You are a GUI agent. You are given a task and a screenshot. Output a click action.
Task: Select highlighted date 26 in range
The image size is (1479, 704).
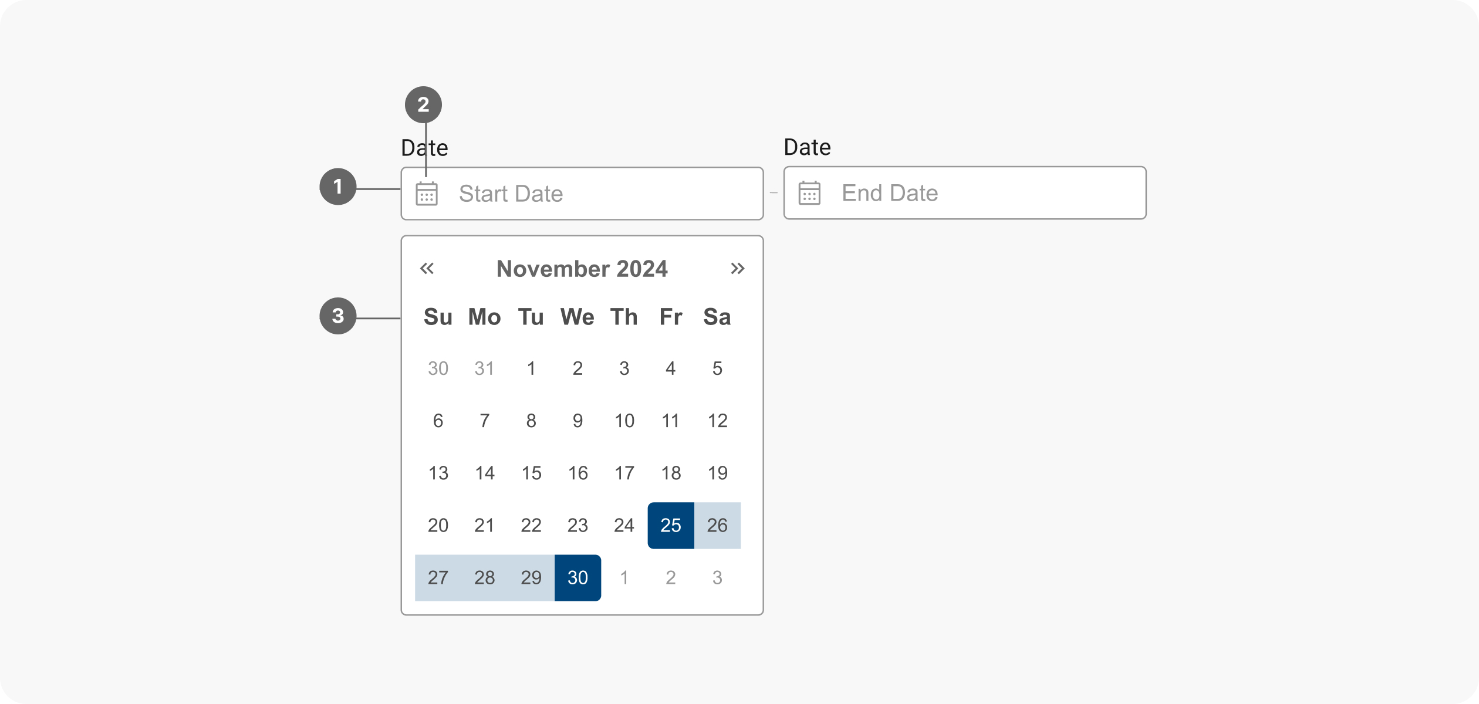717,526
